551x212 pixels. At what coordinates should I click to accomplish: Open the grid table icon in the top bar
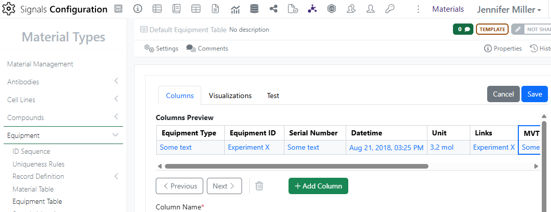[x=196, y=10]
